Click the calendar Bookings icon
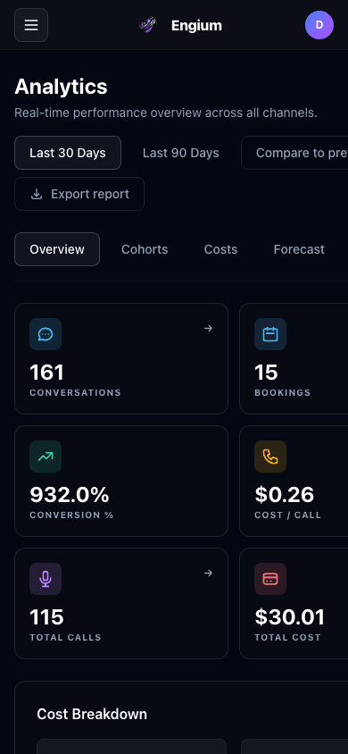 click(270, 334)
